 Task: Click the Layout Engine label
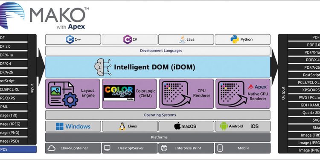(88, 93)
